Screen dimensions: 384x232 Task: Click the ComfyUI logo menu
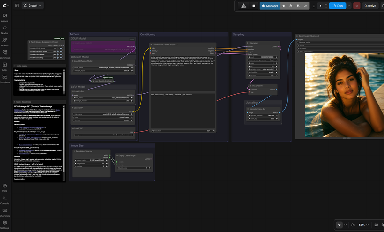click(6, 5)
